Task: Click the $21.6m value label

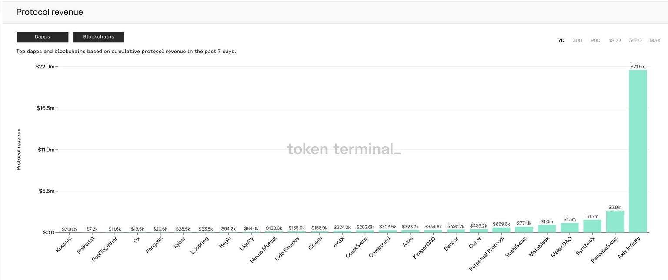Action: [638, 67]
